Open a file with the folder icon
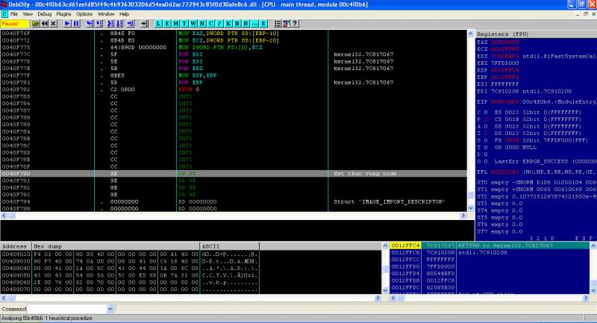Viewport: 597px width, 323px height. click(35, 24)
